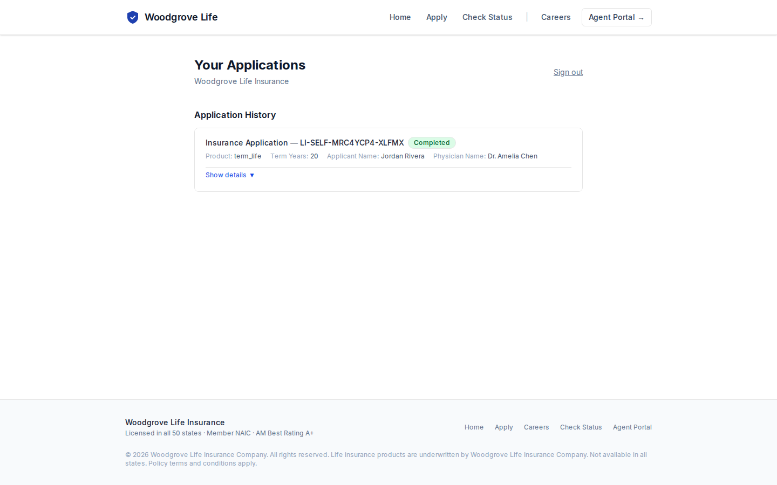777x485 pixels.
Task: Go to Home in the top navigation
Action: click(400, 17)
